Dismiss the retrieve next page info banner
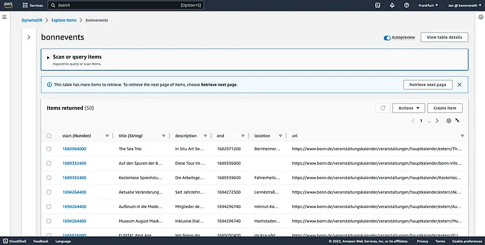The height and width of the screenshot is (245, 485). [x=459, y=85]
